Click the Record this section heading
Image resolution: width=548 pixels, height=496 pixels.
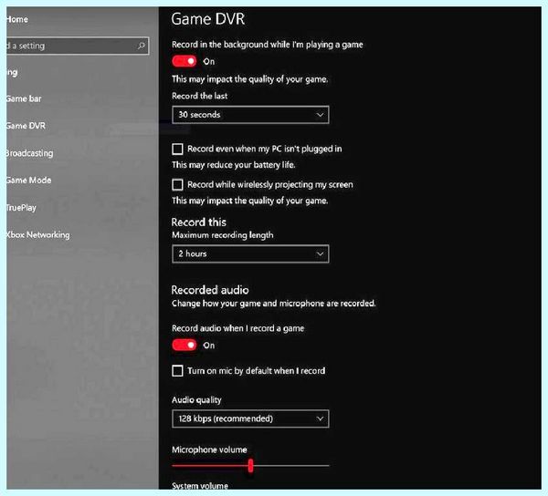tap(198, 222)
